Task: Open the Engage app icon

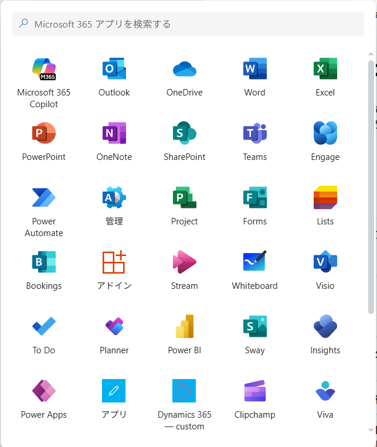Action: [325, 133]
